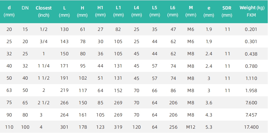Select the DN column header
The width and height of the screenshot is (269, 134).
coord(25,8)
